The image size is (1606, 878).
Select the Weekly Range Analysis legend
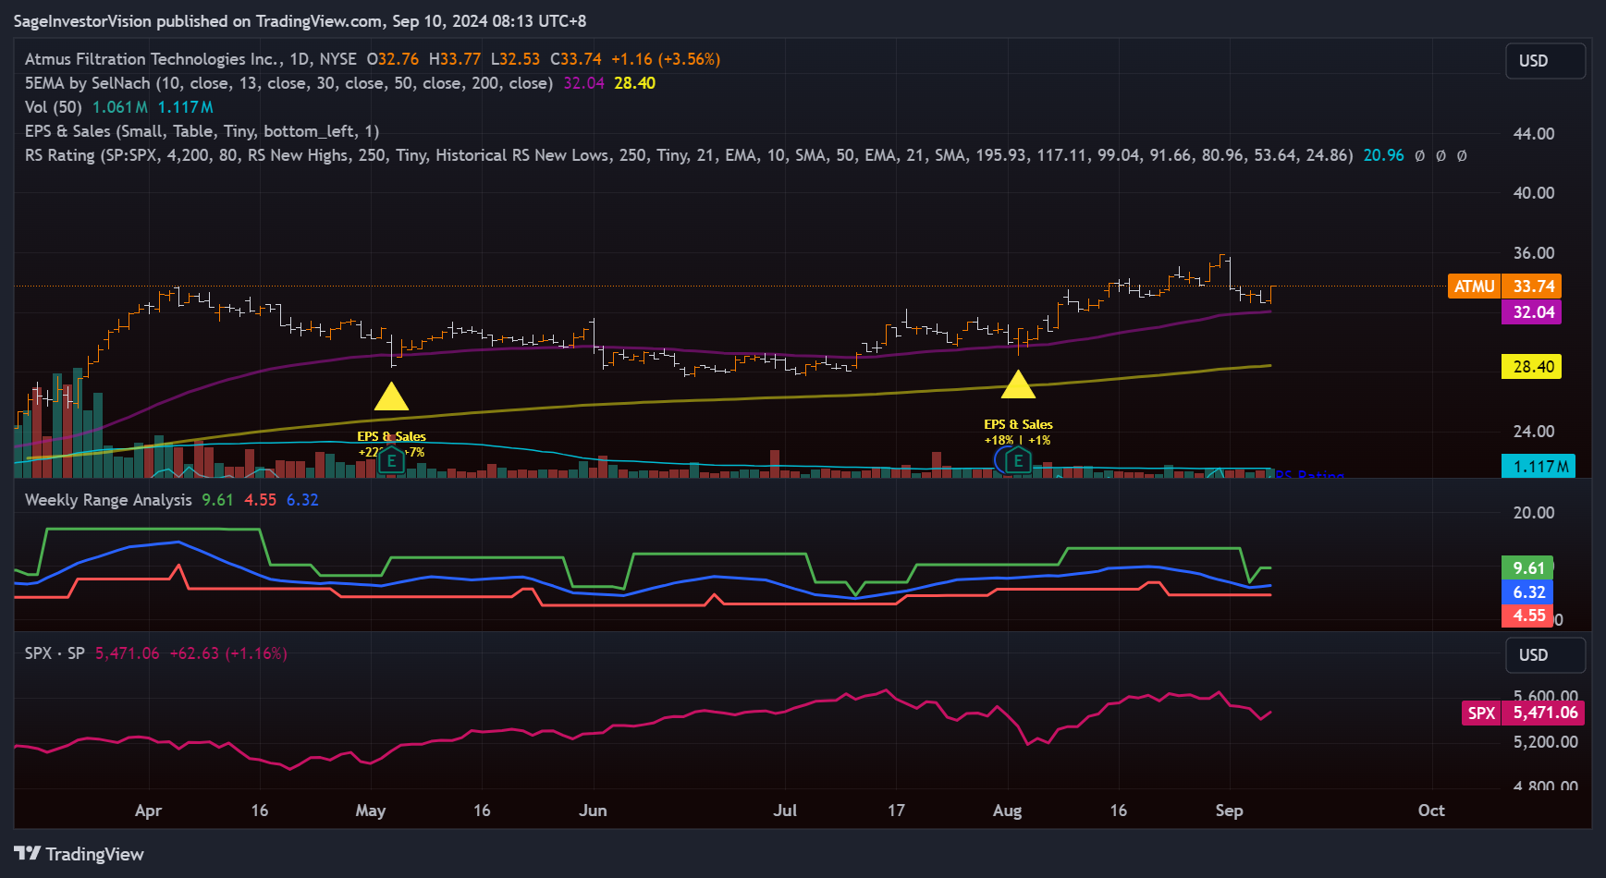pos(108,500)
